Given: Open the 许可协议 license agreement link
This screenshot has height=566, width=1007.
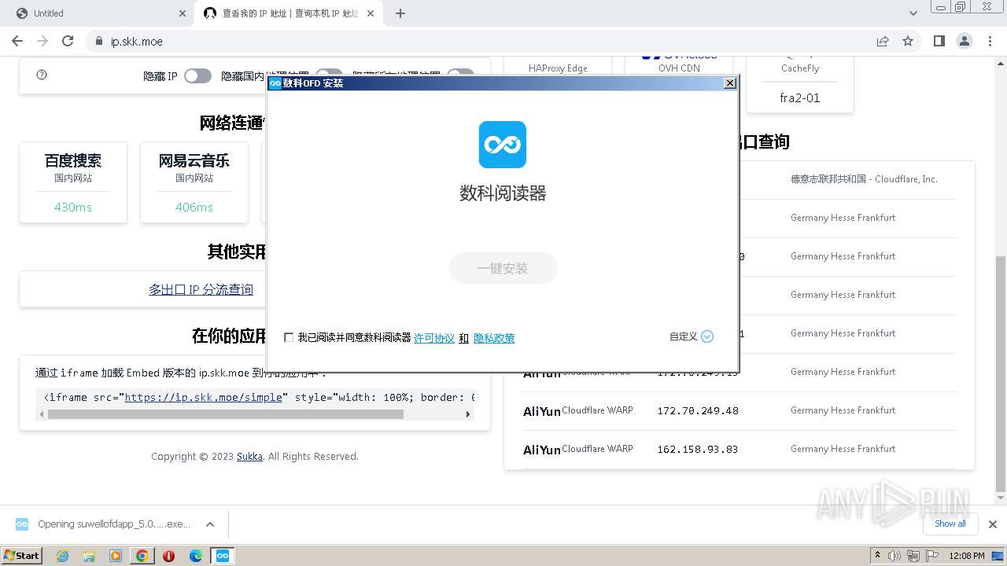Looking at the screenshot, I should [x=434, y=338].
